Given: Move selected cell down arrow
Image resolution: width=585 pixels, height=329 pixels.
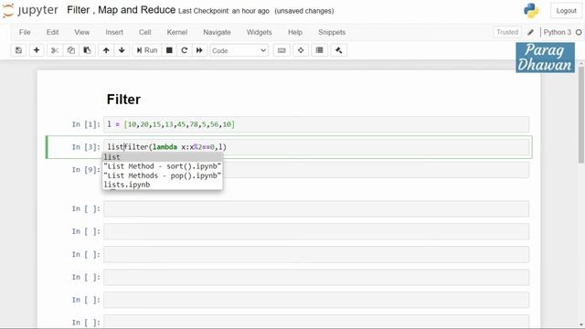Looking at the screenshot, I should pyautogui.click(x=122, y=50).
